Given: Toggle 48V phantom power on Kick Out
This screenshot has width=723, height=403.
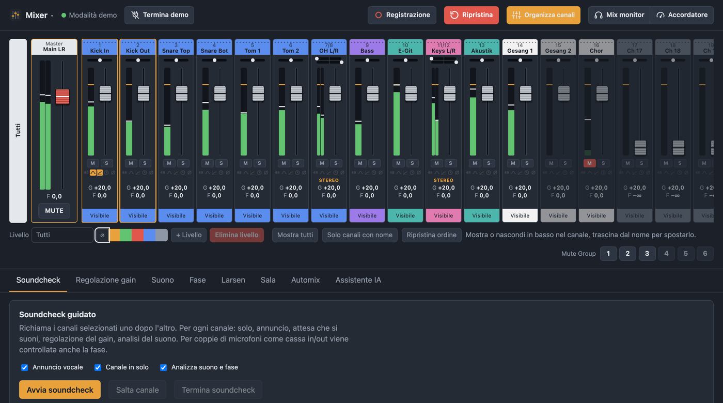Looking at the screenshot, I should tap(124, 173).
